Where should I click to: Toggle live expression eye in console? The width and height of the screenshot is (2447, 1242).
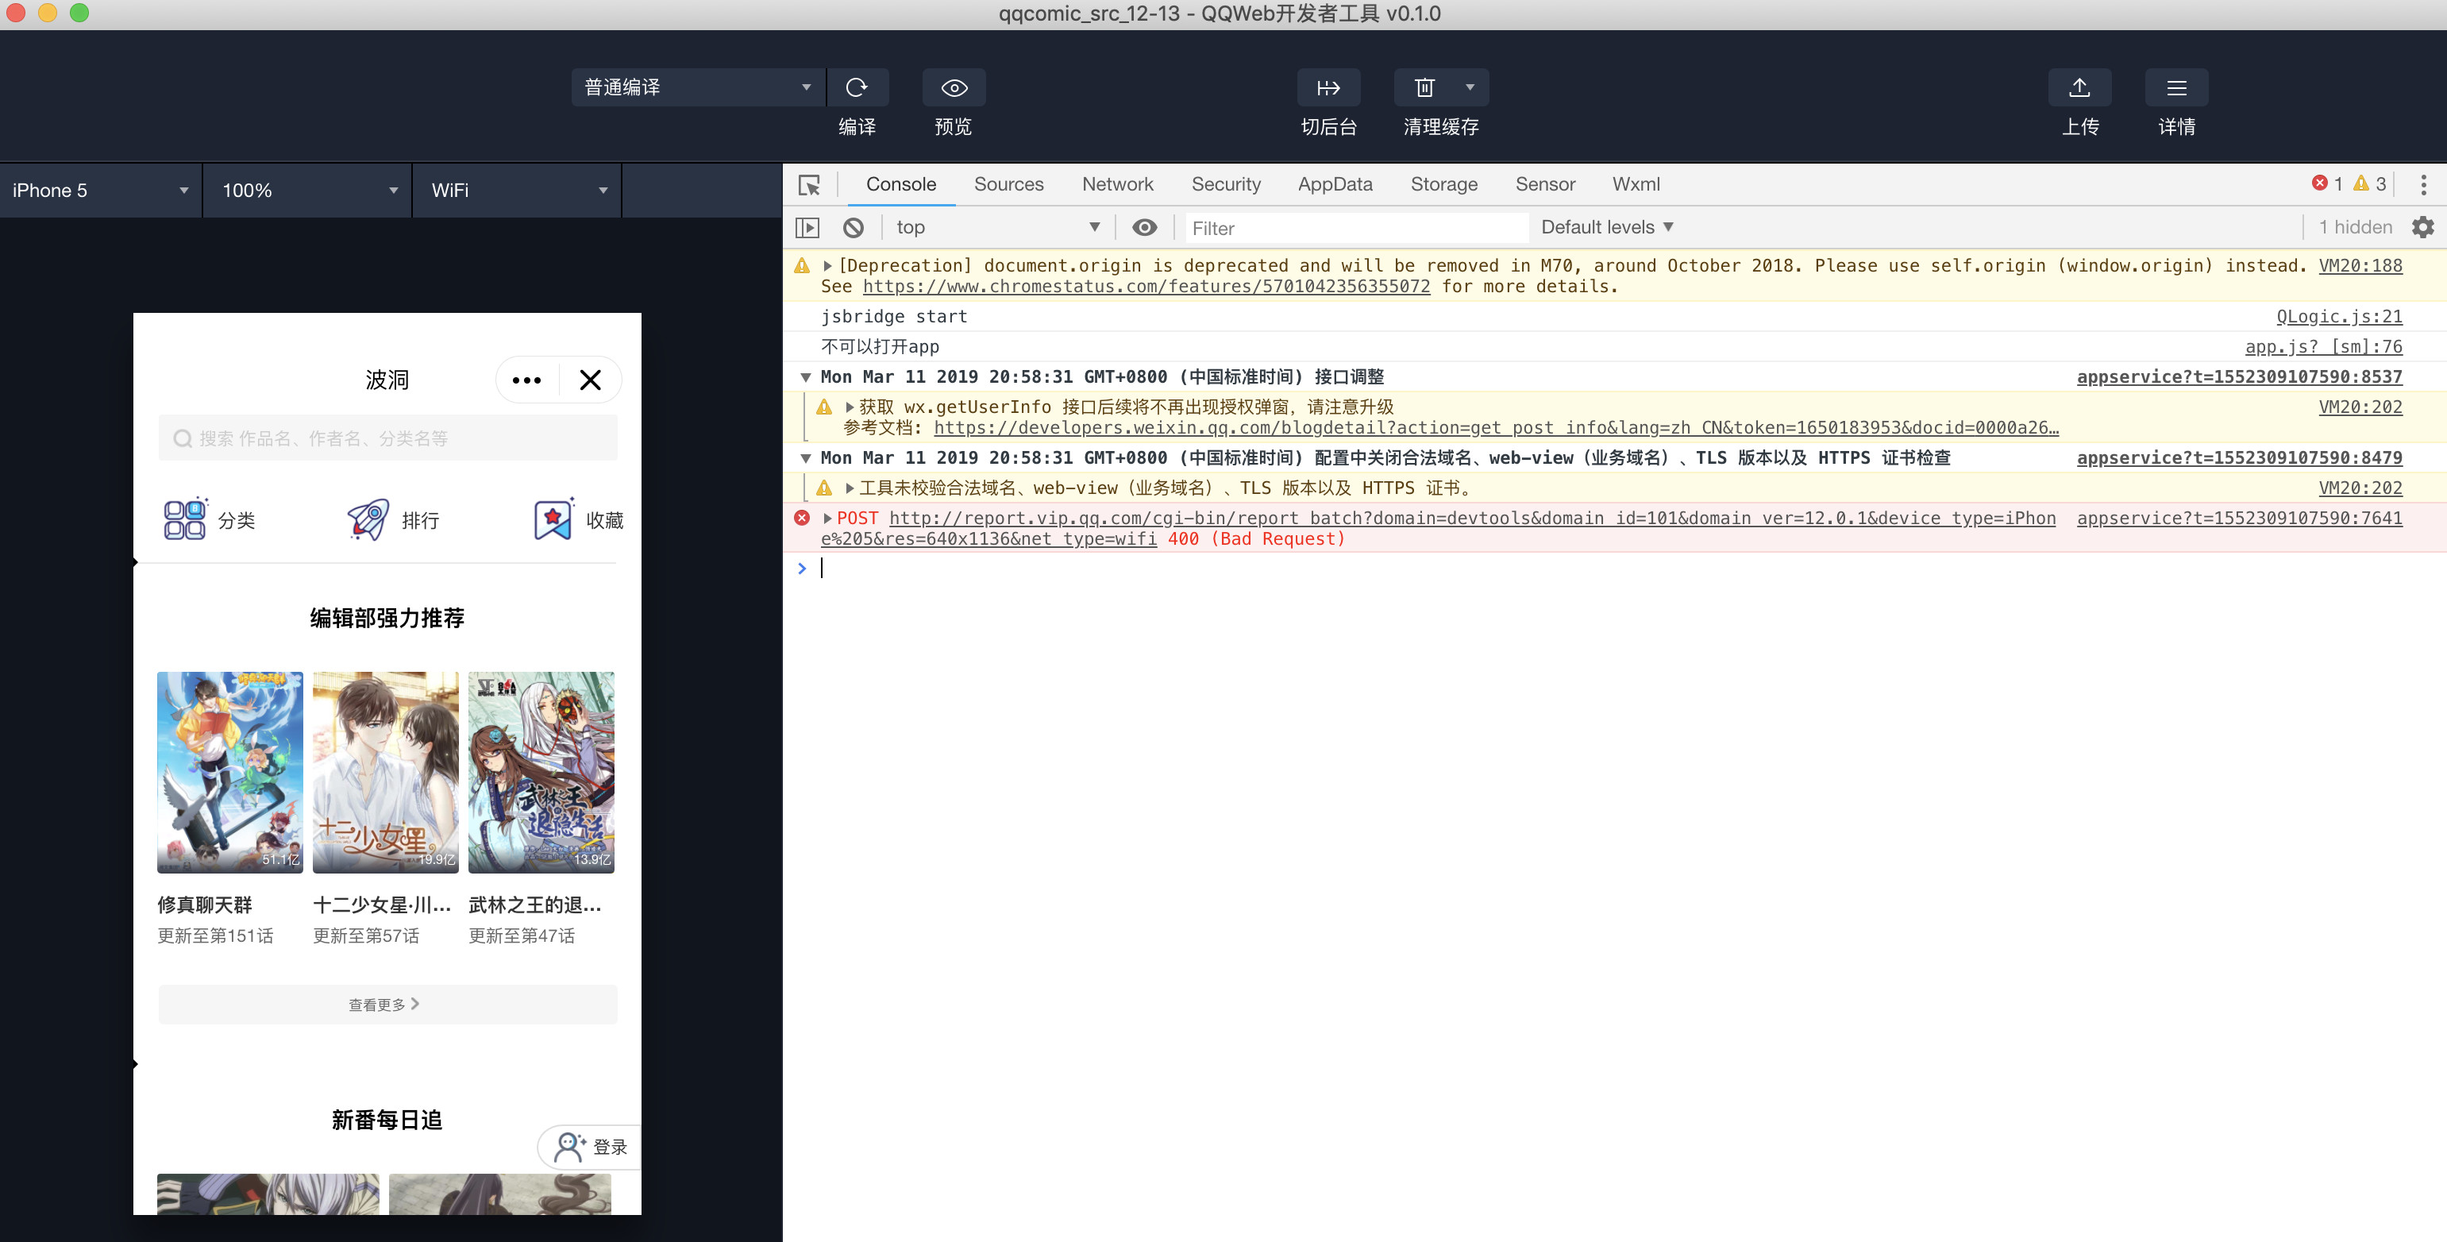click(1145, 227)
